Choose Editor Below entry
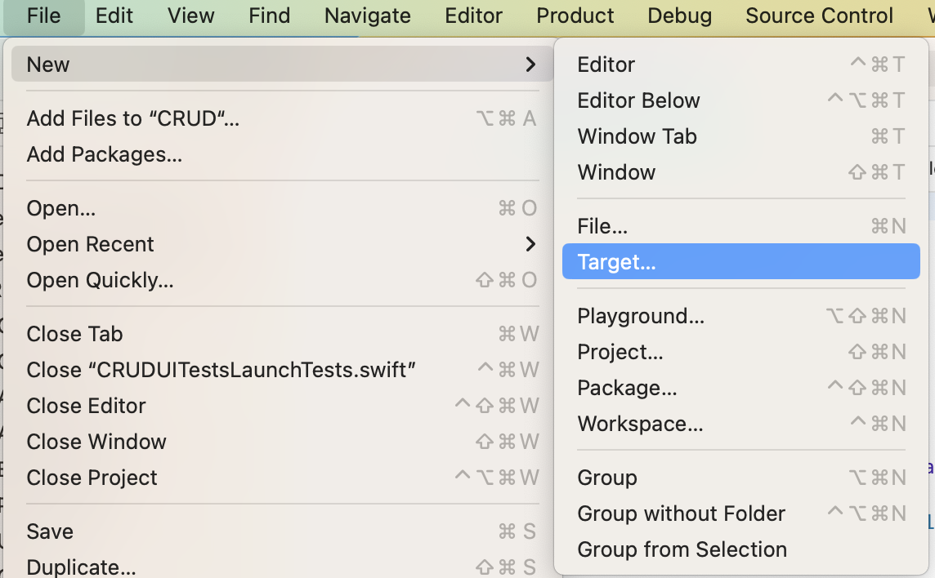The image size is (935, 578). pyautogui.click(x=740, y=100)
